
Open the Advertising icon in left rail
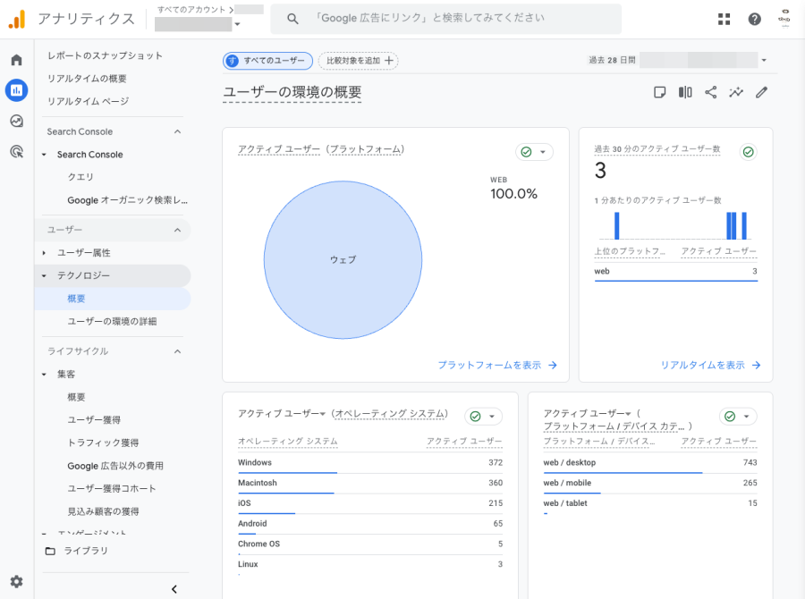[x=16, y=151]
